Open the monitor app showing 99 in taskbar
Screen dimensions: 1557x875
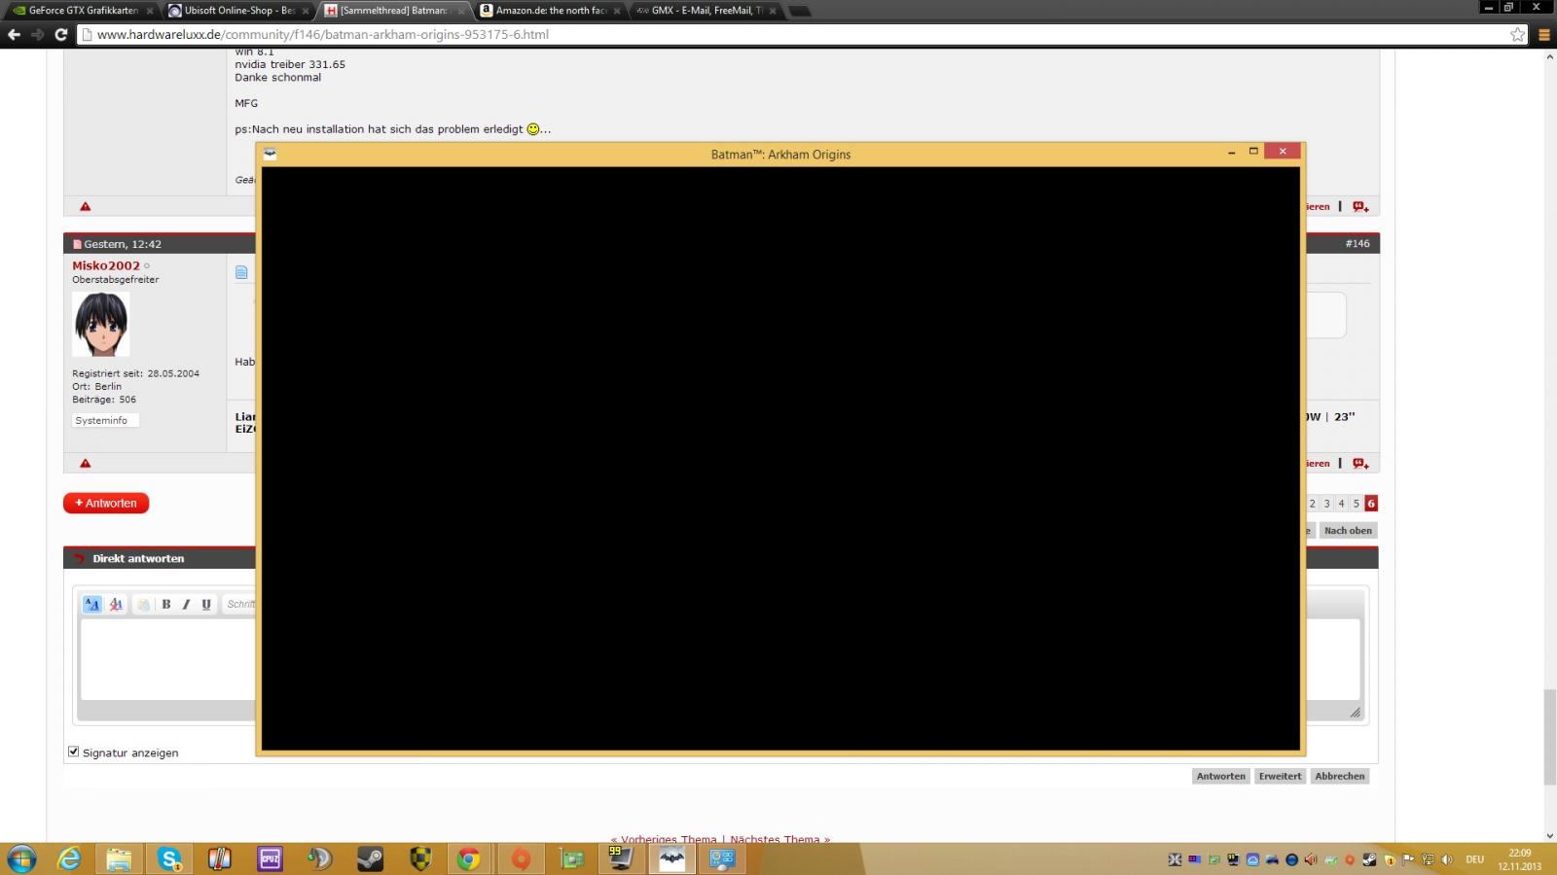pyautogui.click(x=621, y=858)
